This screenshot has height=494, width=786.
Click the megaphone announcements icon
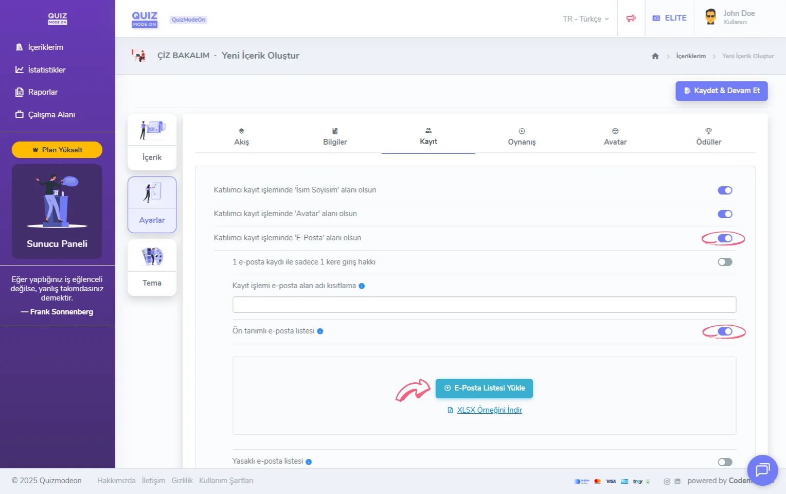pyautogui.click(x=631, y=19)
